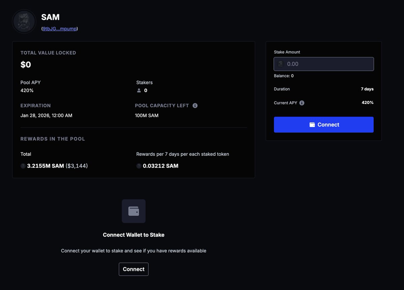Screen dimensions: 404x290
Task: Click the Connect Wallet to Stake heading
Action: [134, 235]
